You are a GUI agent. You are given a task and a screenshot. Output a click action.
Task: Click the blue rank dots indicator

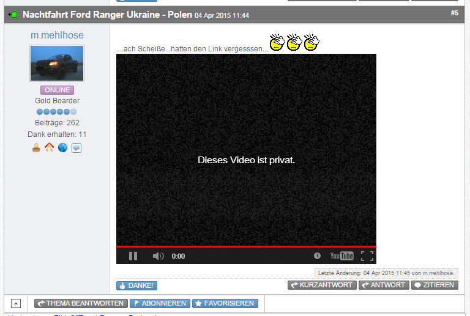pyautogui.click(x=56, y=112)
